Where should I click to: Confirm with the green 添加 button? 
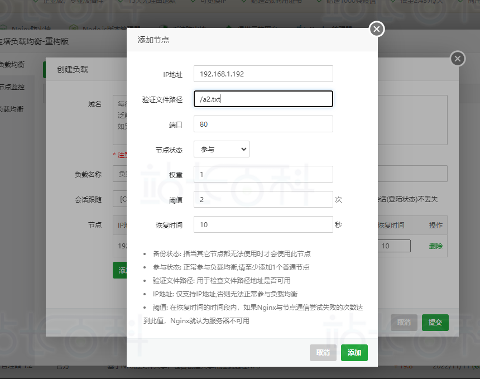pos(354,353)
